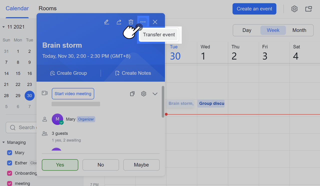Click the event card scrollbar
Screen dimensions: 320x186
click(x=163, y=102)
